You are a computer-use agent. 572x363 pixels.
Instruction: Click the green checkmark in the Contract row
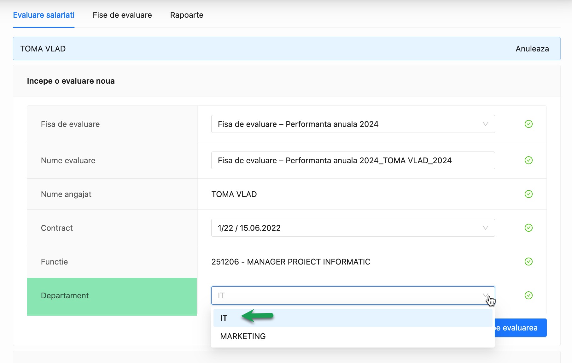coord(528,228)
